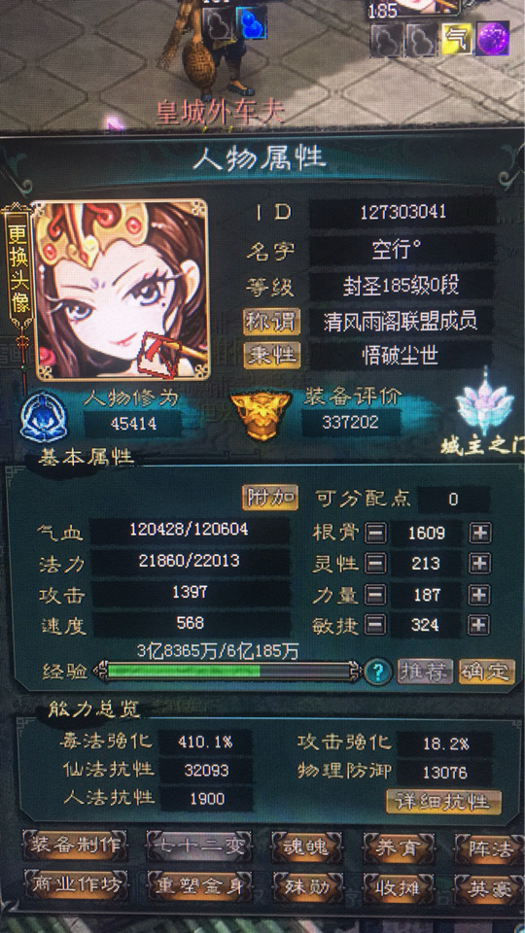This screenshot has width=525, height=933.
Task: Open the 秉性 selector button
Action: [x=271, y=355]
